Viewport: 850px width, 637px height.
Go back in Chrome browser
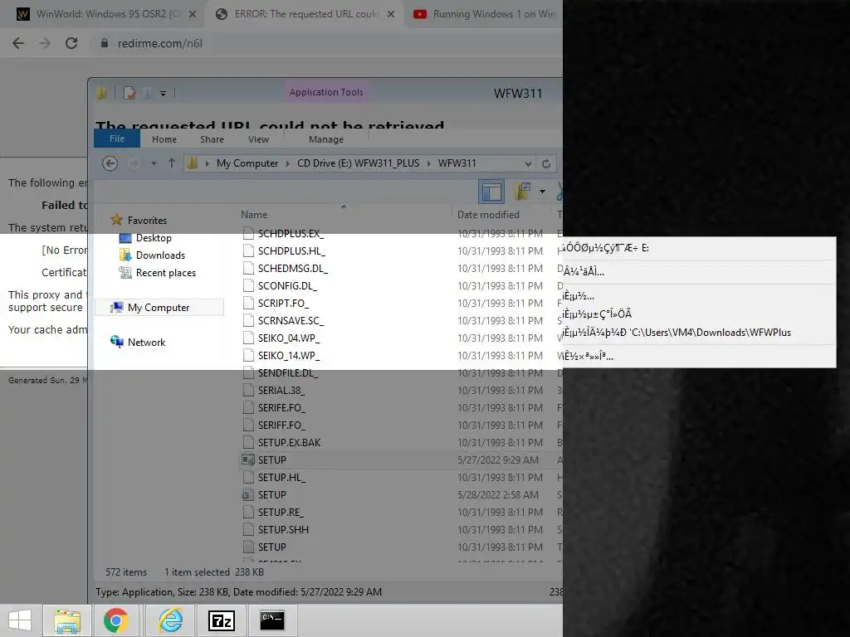tap(18, 43)
